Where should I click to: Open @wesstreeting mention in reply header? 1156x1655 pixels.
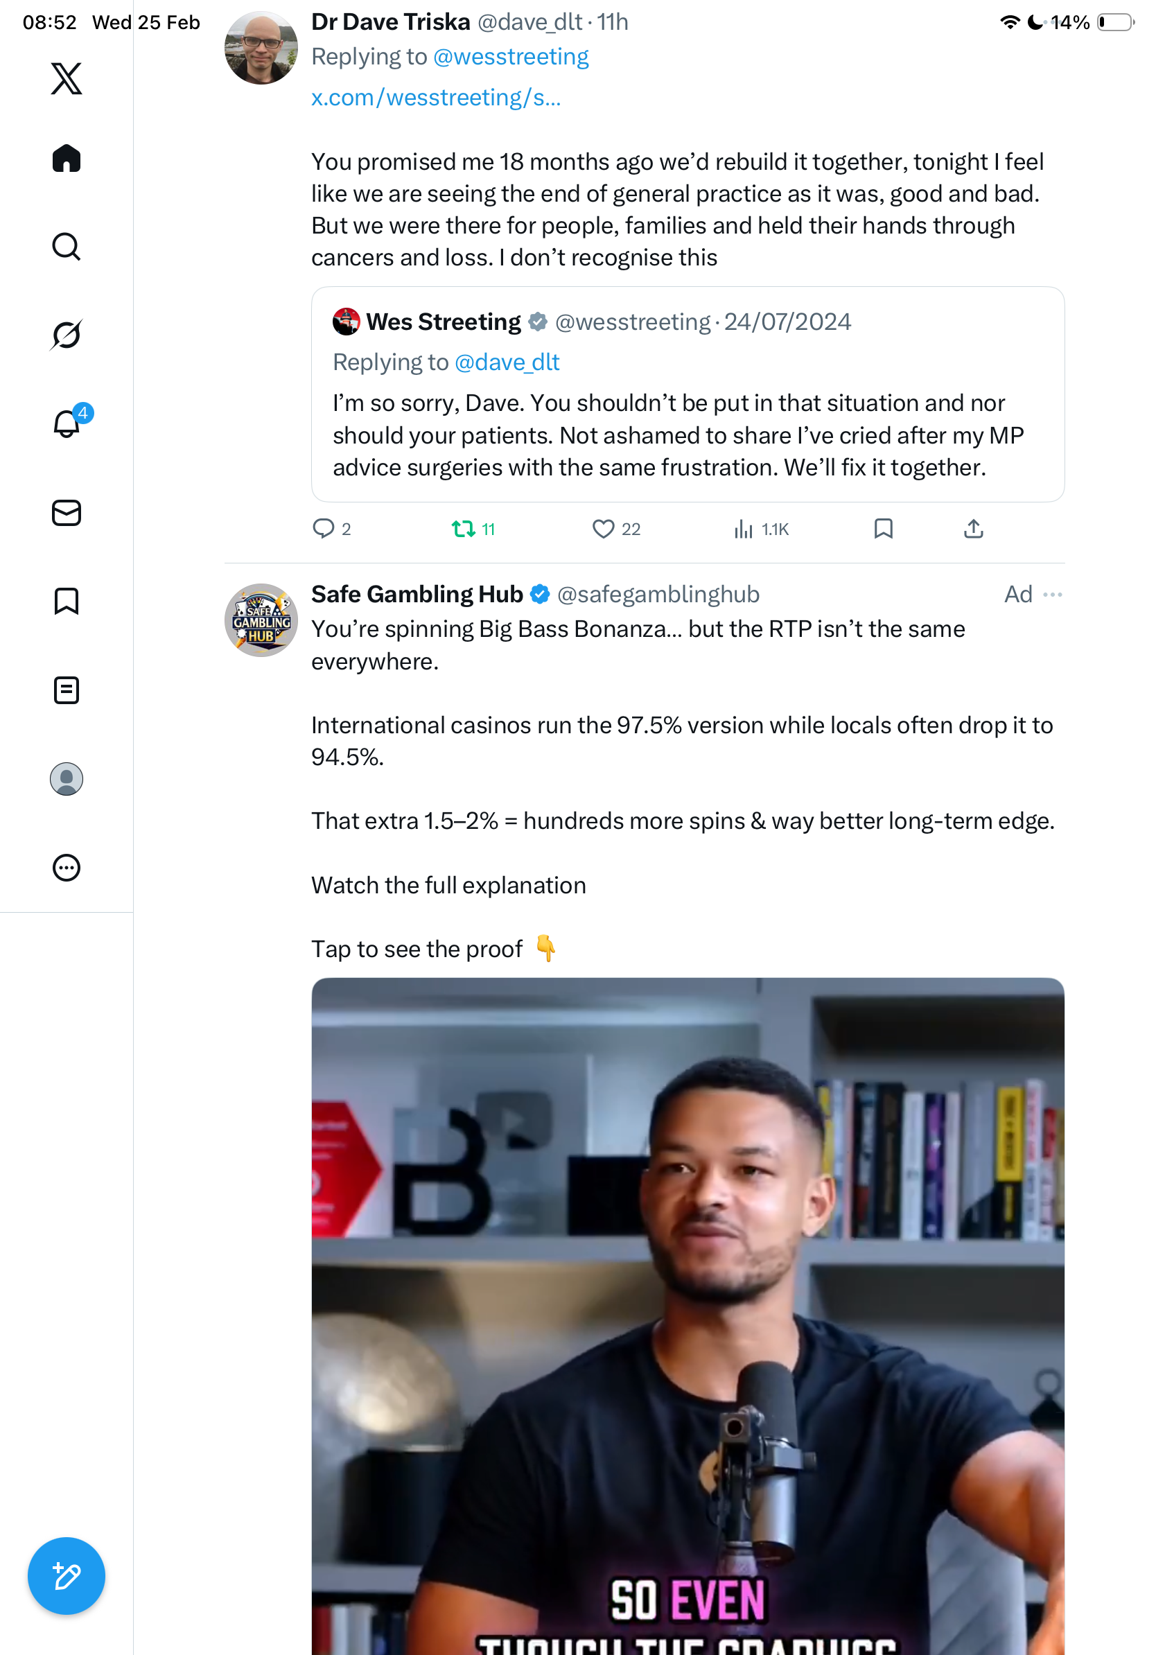click(x=510, y=57)
